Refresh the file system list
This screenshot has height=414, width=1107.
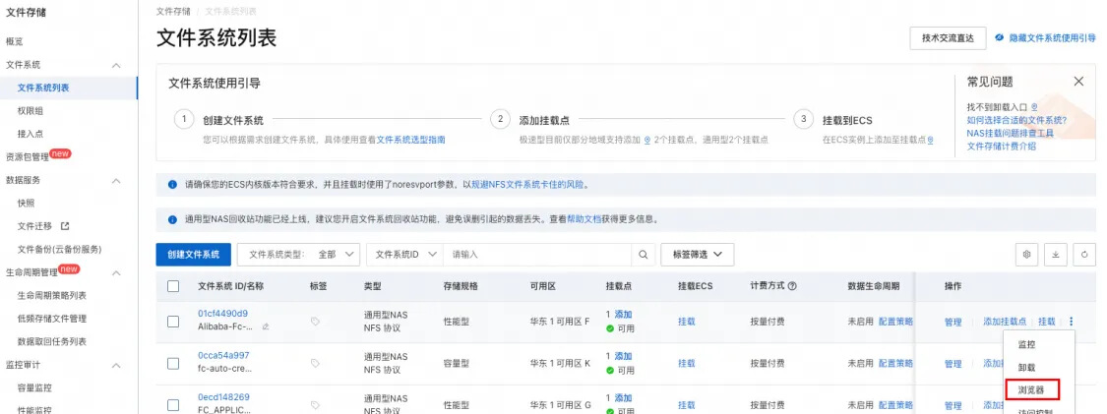coord(1083,255)
